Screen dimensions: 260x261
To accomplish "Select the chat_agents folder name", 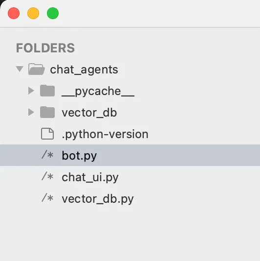I will 84,70.
